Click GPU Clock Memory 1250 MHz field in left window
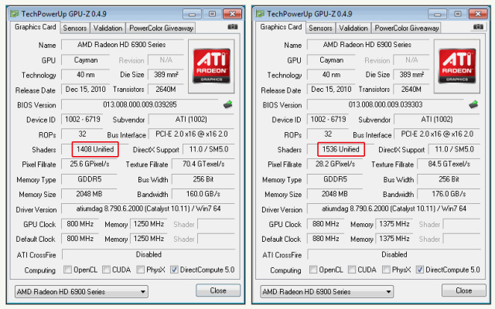This screenshot has width=495, height=309. [148, 224]
